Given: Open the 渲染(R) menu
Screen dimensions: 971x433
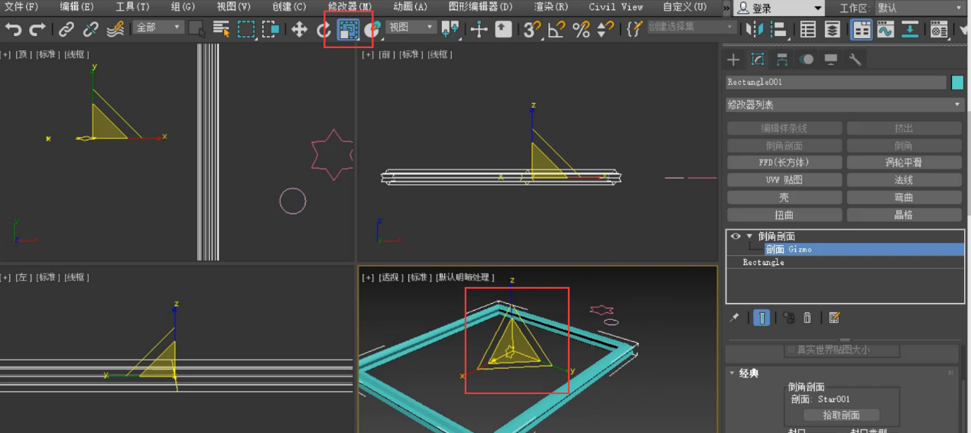Looking at the screenshot, I should (x=550, y=7).
